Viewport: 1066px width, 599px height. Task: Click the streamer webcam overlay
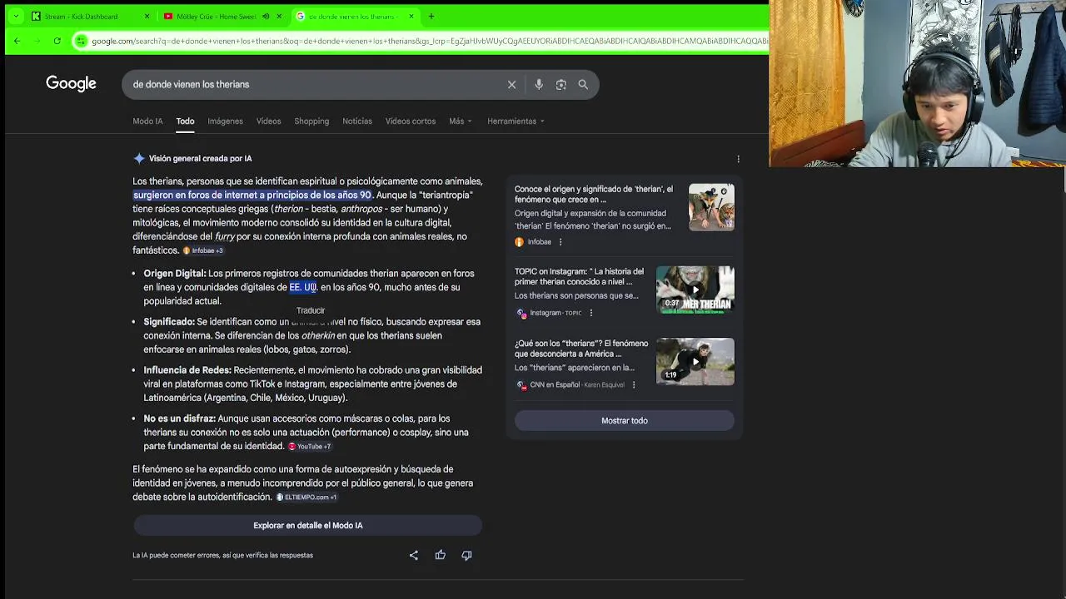[917, 83]
